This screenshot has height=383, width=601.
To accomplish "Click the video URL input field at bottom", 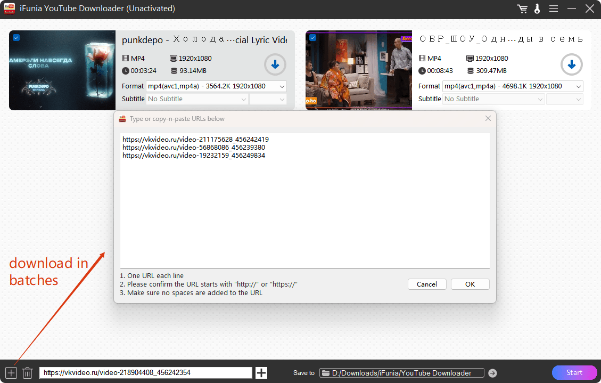I will point(145,373).
